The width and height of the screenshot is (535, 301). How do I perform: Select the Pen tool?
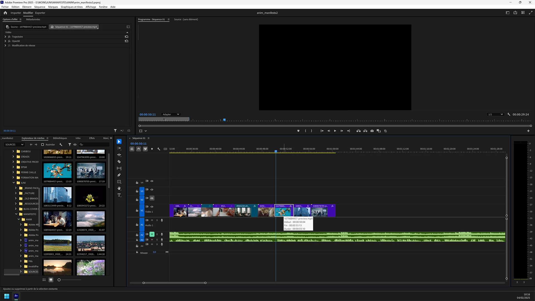point(119,175)
